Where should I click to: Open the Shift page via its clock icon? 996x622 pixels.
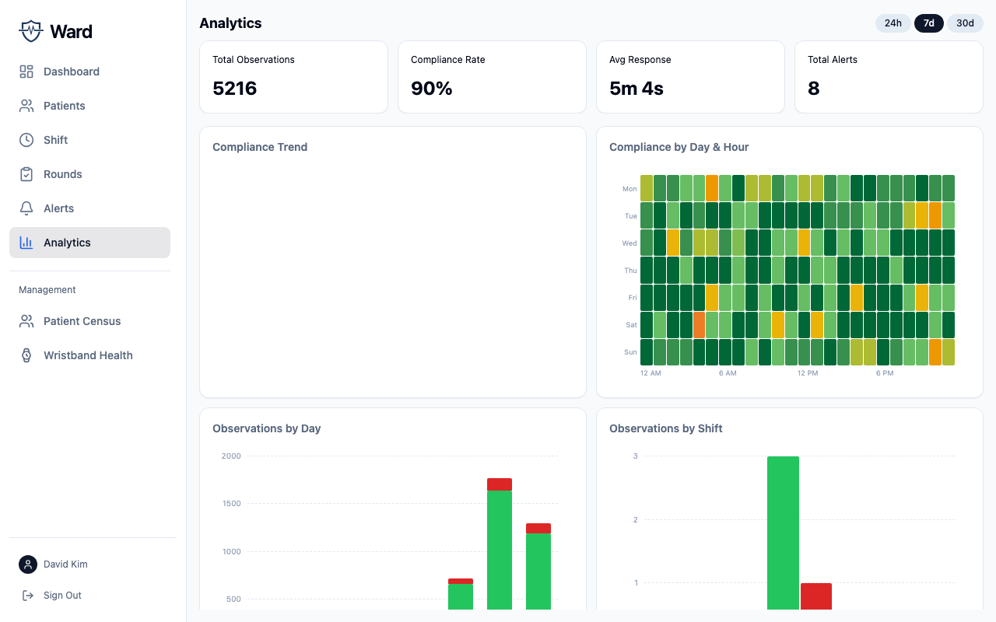(x=26, y=140)
